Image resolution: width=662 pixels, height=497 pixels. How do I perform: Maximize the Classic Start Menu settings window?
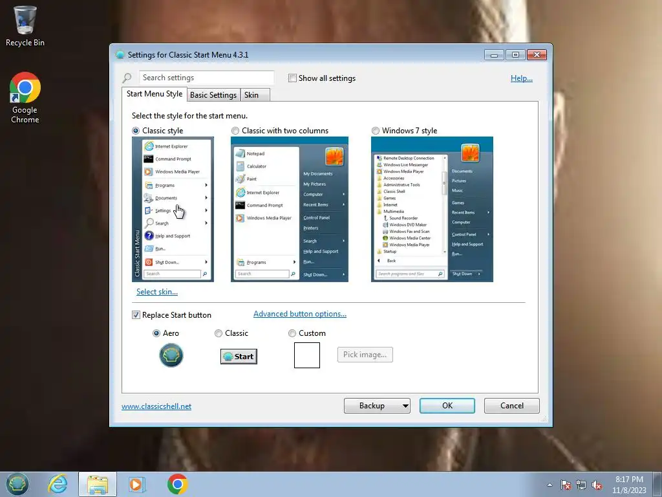[515, 55]
